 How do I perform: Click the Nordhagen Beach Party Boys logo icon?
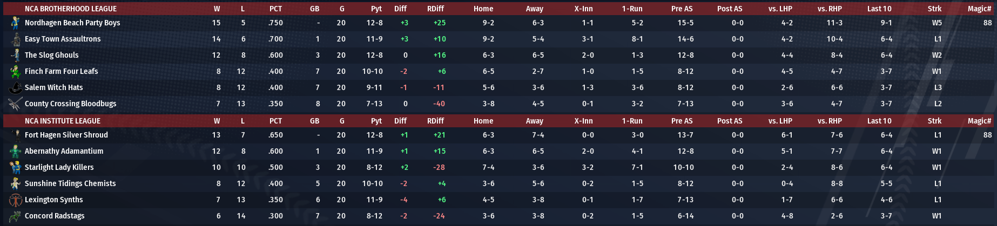(16, 23)
